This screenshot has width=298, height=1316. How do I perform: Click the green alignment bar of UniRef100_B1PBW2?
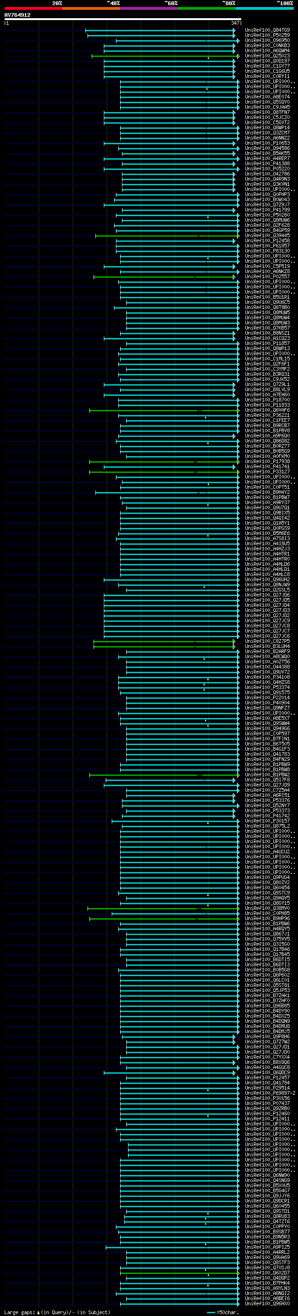[164, 775]
